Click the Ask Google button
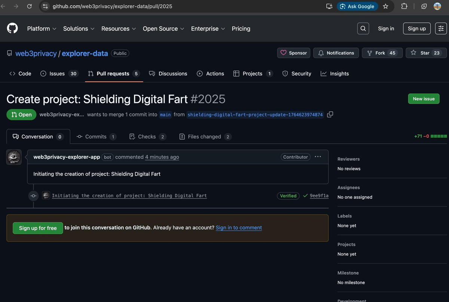 (x=357, y=6)
